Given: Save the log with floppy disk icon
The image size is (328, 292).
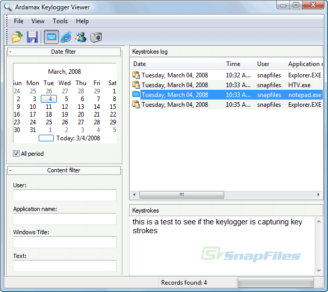Looking at the screenshot, I should click(x=32, y=37).
